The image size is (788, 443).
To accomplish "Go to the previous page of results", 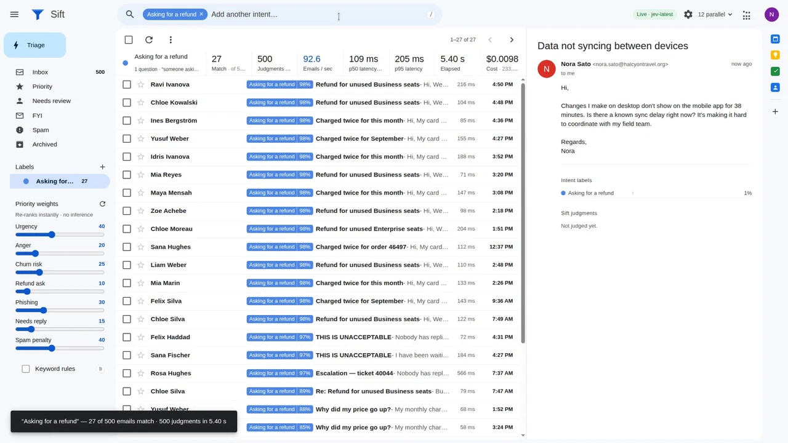I will 490,40.
